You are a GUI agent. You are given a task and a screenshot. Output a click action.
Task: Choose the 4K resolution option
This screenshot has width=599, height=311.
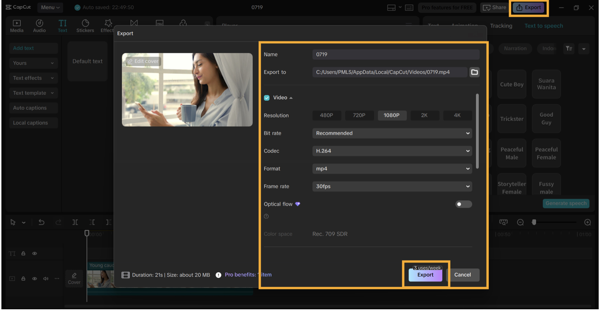(457, 115)
